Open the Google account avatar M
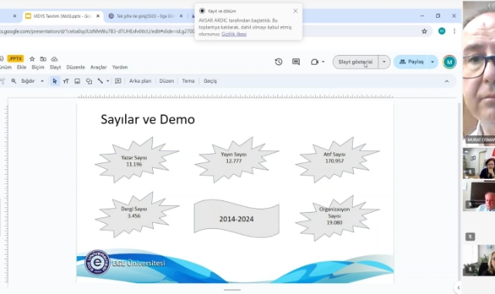 pyautogui.click(x=449, y=62)
